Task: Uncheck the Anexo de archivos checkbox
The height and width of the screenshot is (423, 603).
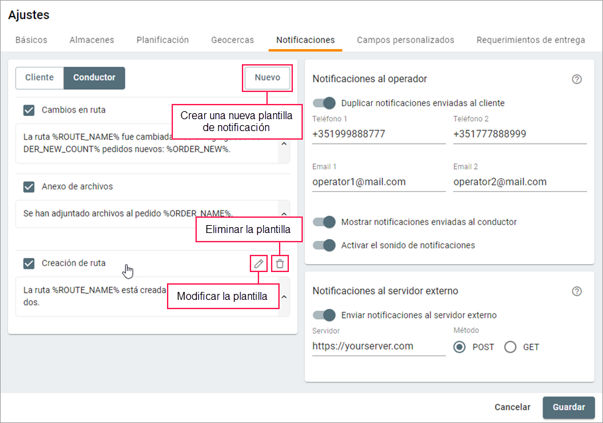Action: (x=29, y=187)
